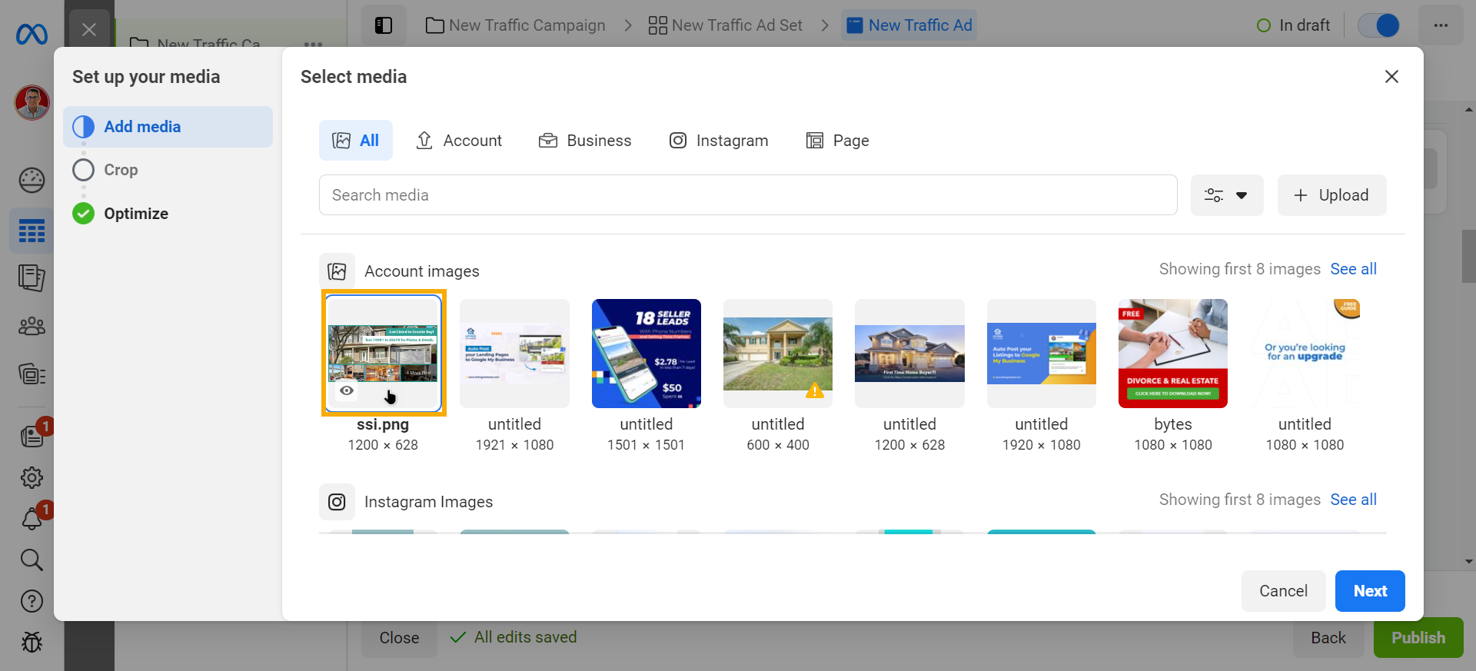Screen dimensions: 1476x671
Task: Switch to the Instagram media tab
Action: click(x=719, y=141)
